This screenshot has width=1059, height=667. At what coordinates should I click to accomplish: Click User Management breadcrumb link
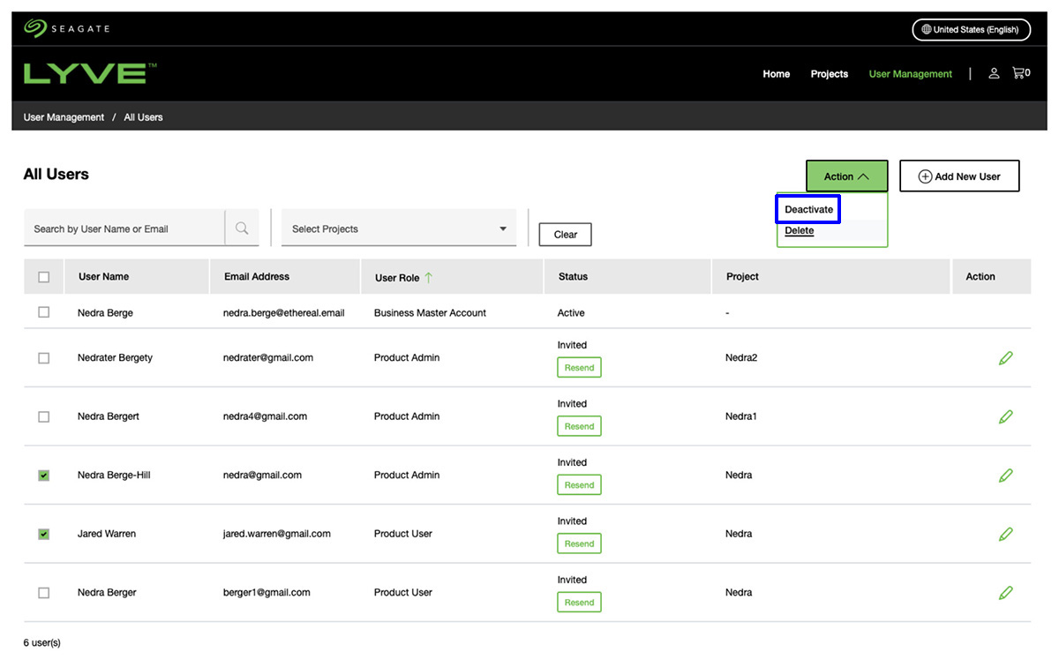coord(64,117)
